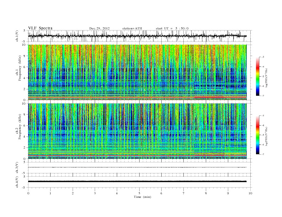Viewport: 282px width, 217px height.
Task: Select the "Dec. 29, 2012" date label
Action: click(x=99, y=28)
